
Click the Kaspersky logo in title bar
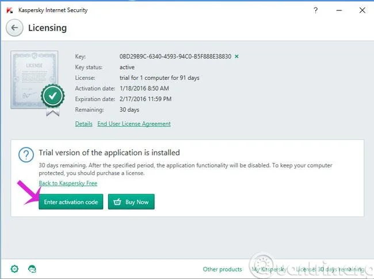click(x=10, y=10)
